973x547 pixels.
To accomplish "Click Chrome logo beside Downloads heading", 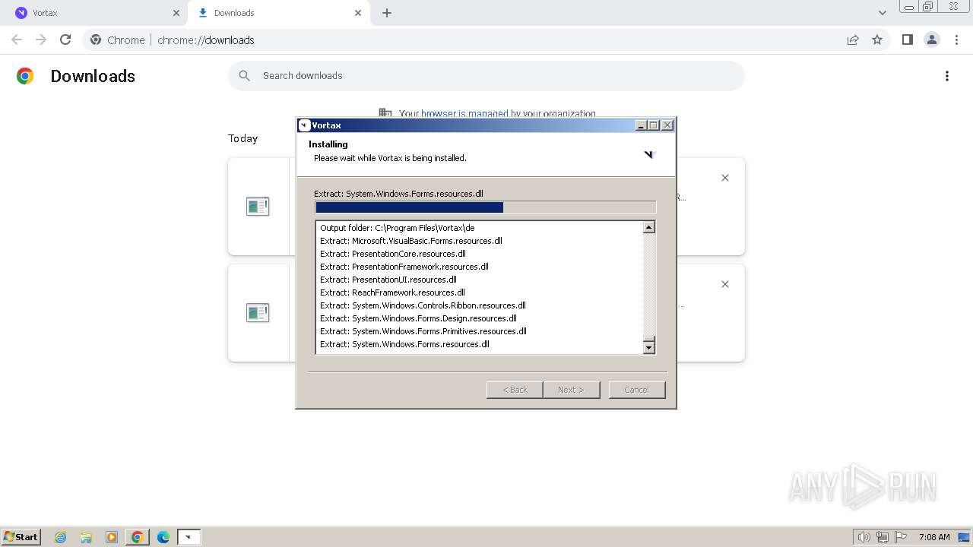I will click(x=25, y=76).
